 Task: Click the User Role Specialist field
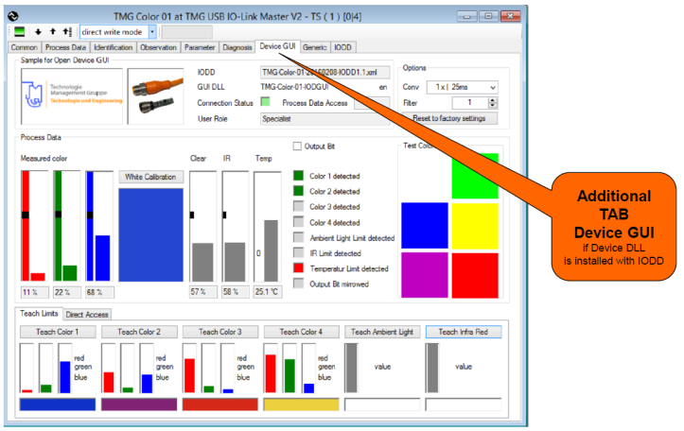[325, 118]
